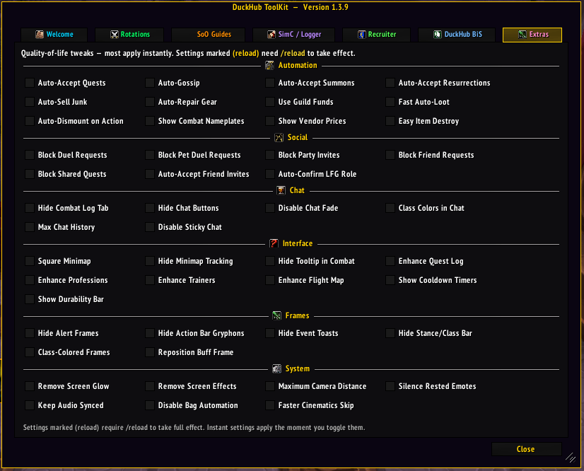This screenshot has width=584, height=471.
Task: Toggle Enhance Flight Map
Action: [270, 280]
